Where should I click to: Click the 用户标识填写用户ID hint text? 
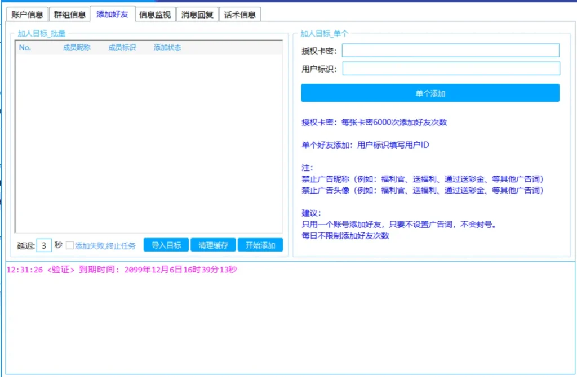click(393, 145)
